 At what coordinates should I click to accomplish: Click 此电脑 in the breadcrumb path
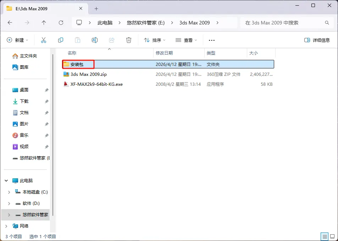coord(105,23)
